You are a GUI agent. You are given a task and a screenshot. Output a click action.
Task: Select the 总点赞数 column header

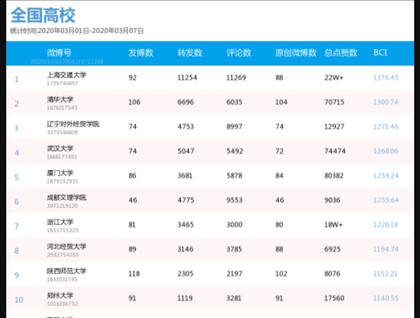point(341,53)
